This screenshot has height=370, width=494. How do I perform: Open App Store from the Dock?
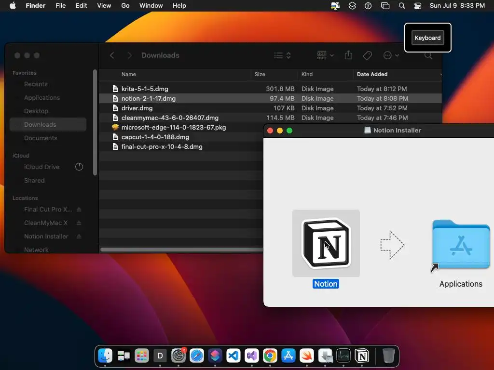click(x=288, y=356)
